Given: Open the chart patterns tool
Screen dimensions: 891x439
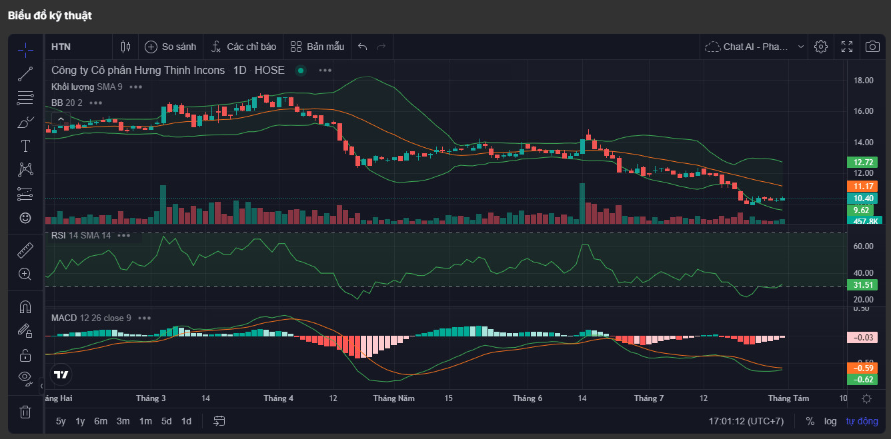Looking at the screenshot, I should pyautogui.click(x=25, y=169).
